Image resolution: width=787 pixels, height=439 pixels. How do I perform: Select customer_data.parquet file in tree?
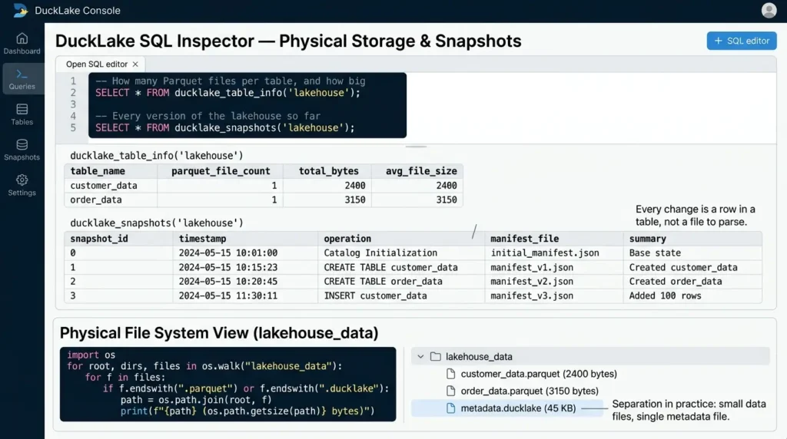click(539, 374)
